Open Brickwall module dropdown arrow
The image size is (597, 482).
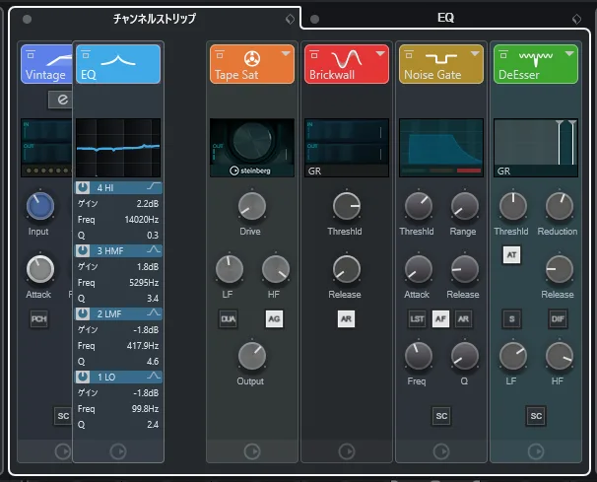click(x=380, y=54)
